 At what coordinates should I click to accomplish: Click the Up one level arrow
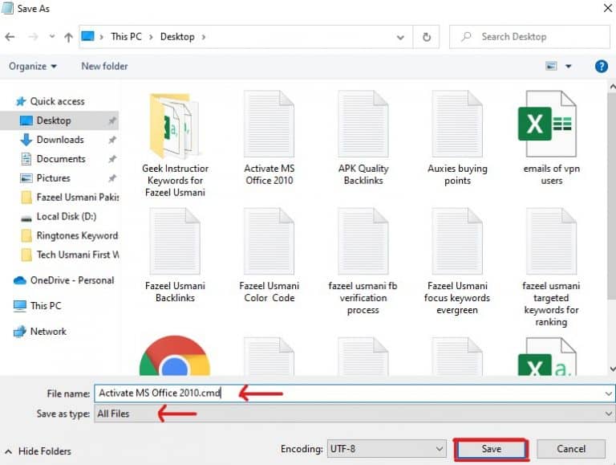(68, 37)
